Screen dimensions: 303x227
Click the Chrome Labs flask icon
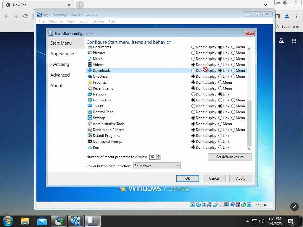pos(281,41)
